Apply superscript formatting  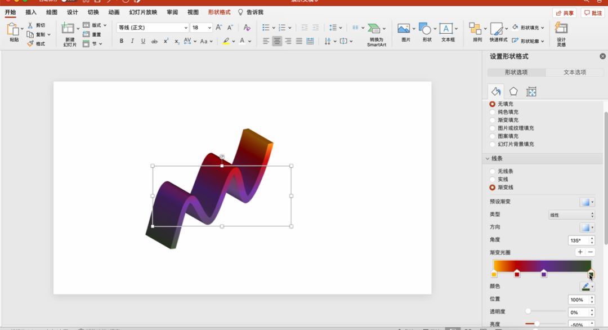166,41
